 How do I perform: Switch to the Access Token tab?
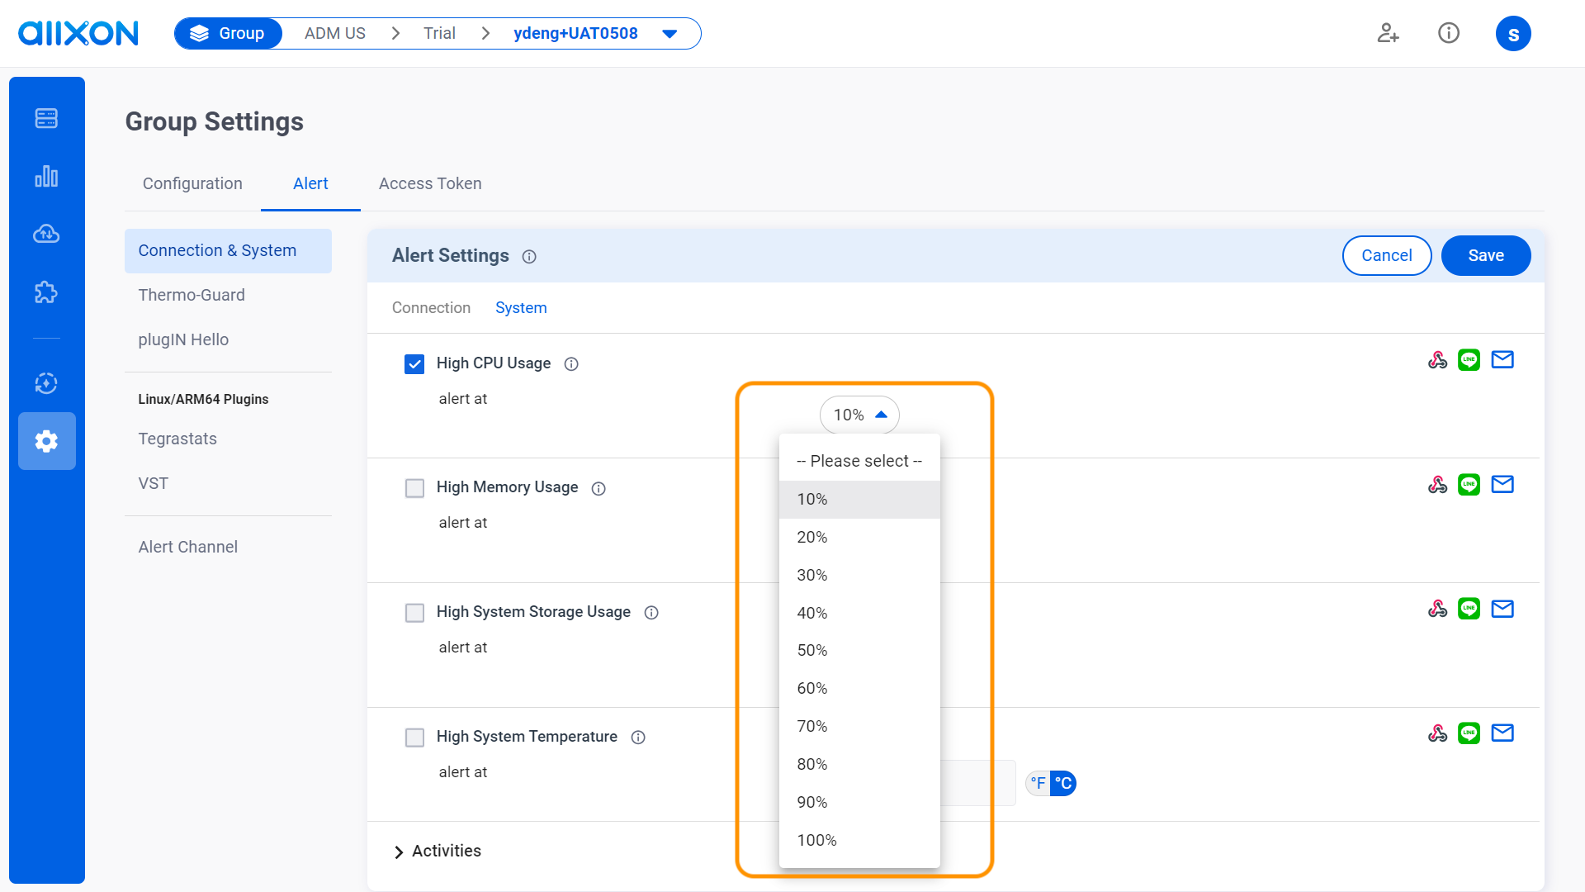[429, 183]
